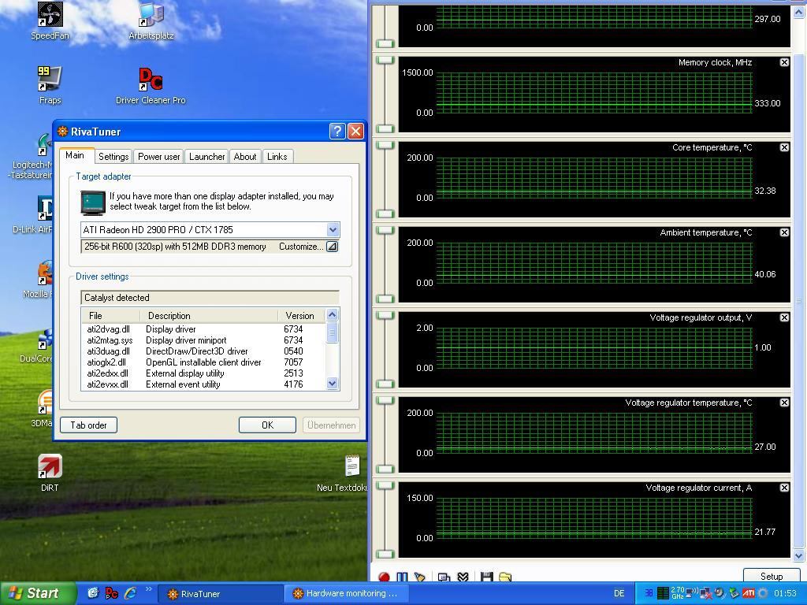Viewport: 807px width, 605px height.
Task: Click the RivaTuner help question mark button
Action: pos(337,132)
